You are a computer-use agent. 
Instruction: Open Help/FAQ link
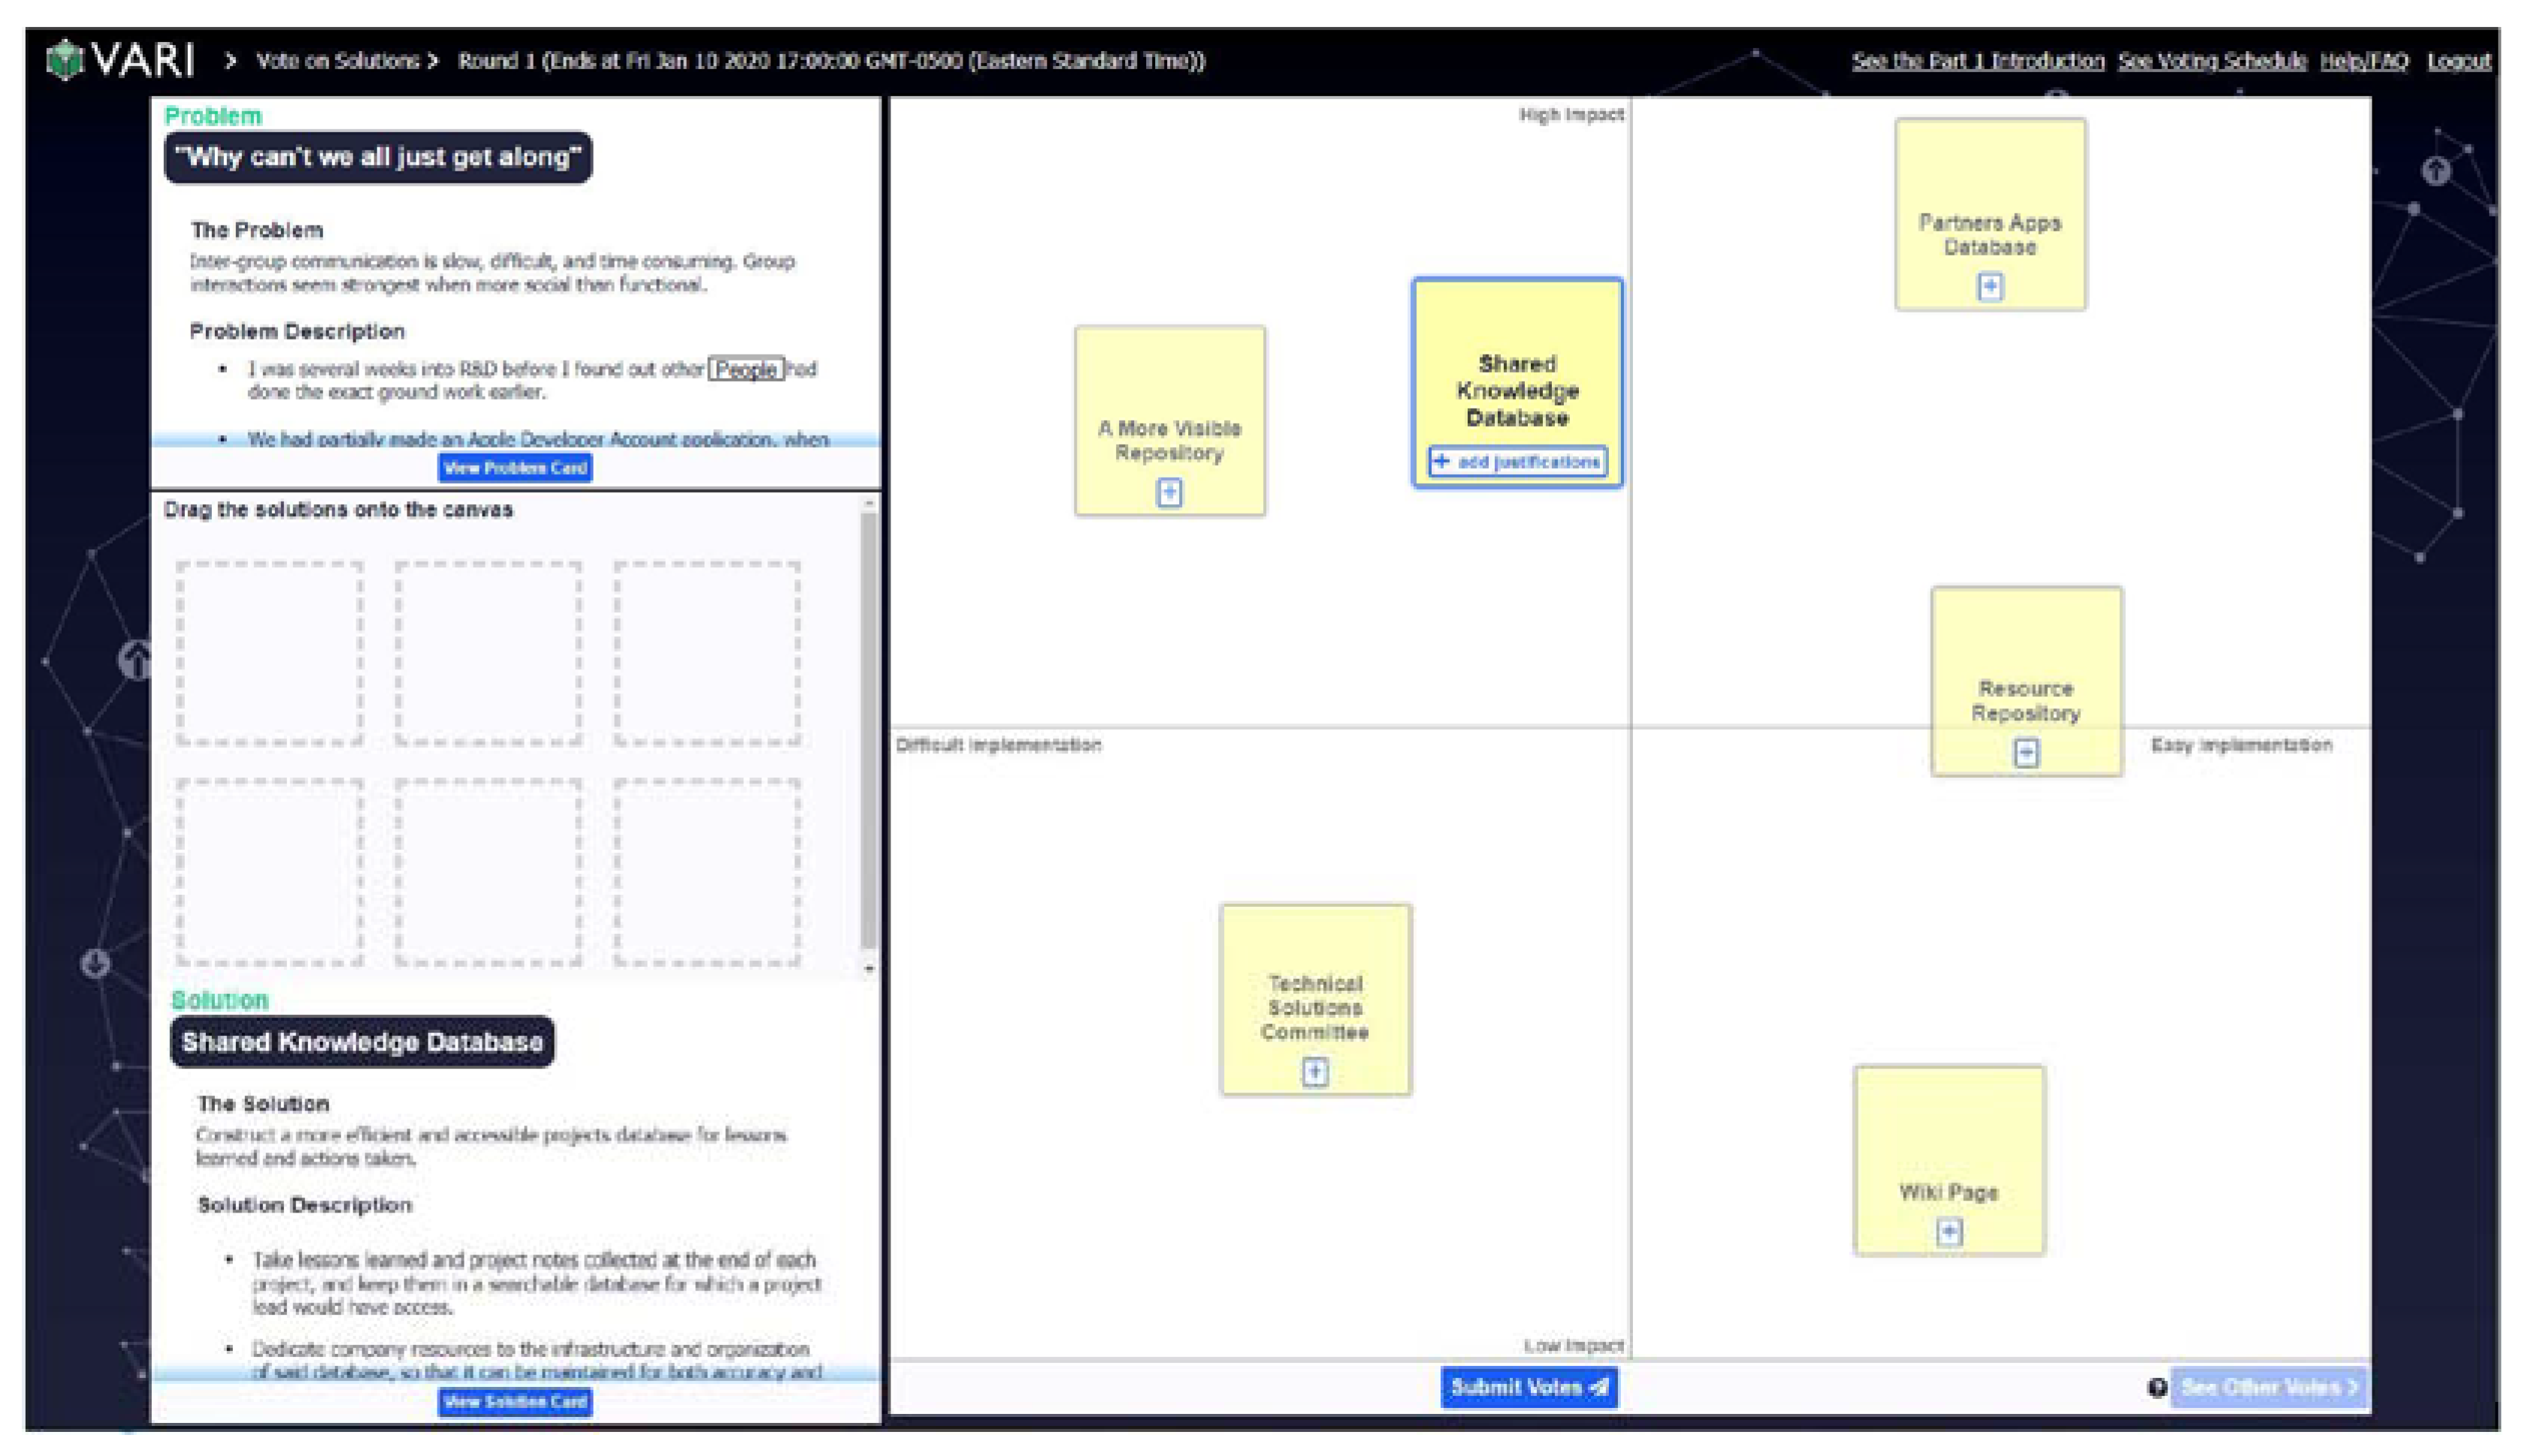pos(2363,61)
